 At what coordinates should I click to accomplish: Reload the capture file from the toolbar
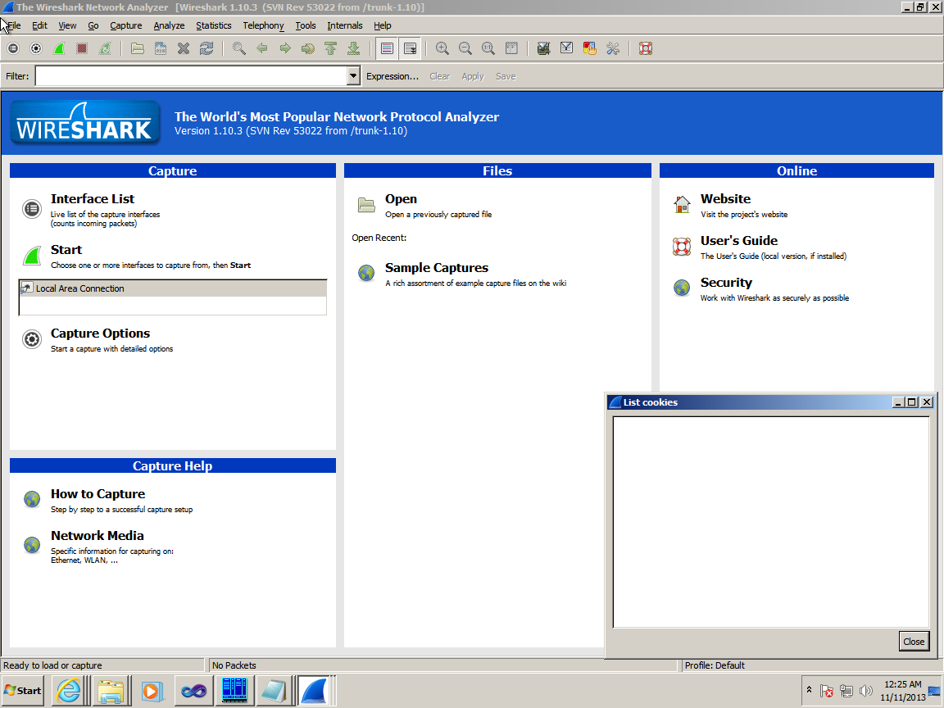[x=206, y=49]
